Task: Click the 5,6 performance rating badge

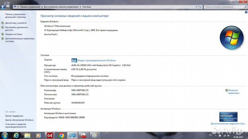Action: (x=74, y=60)
